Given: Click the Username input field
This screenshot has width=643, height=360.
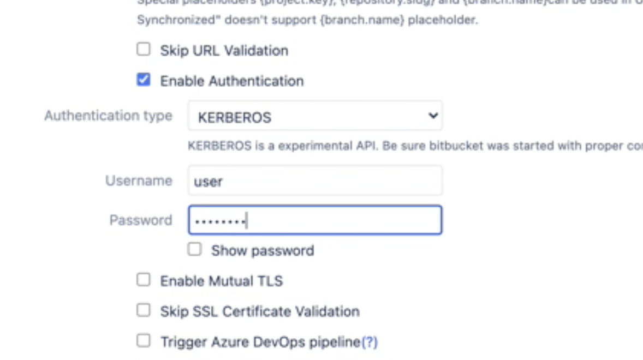Looking at the screenshot, I should point(314,181).
